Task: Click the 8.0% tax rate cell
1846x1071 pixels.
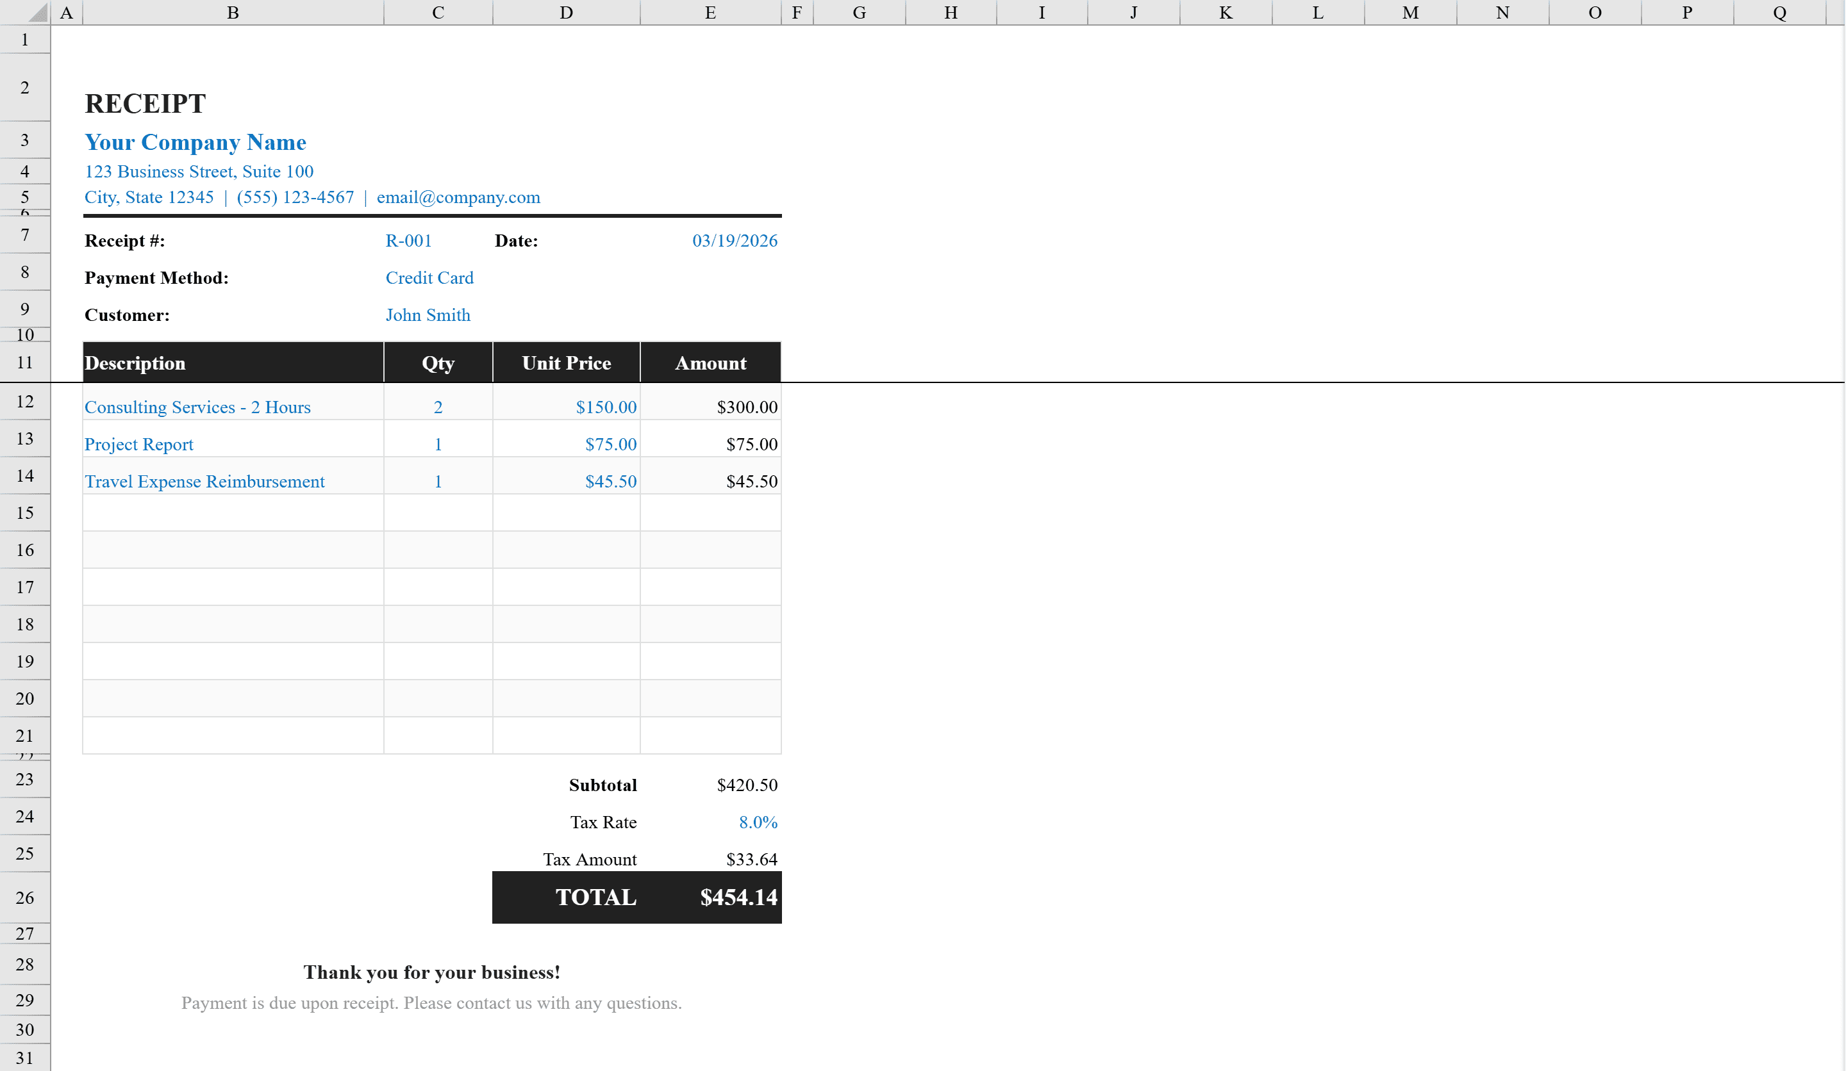Action: pos(758,822)
